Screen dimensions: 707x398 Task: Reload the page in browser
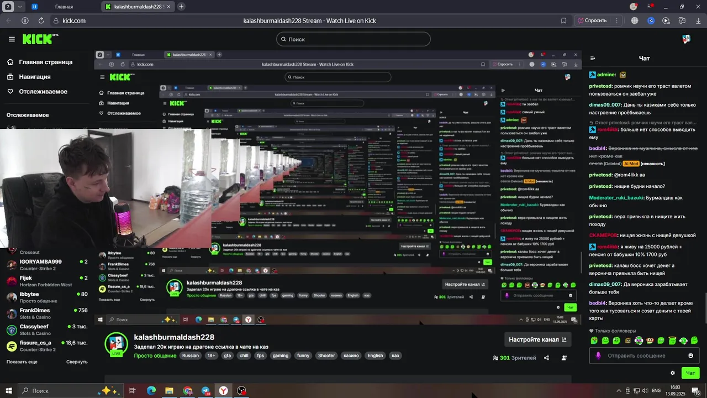coord(41,20)
